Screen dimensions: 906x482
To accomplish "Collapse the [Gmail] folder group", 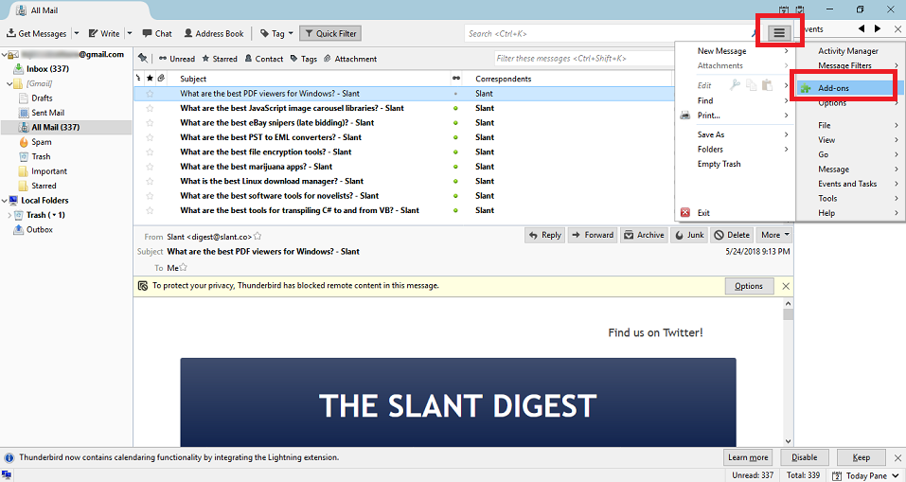I will pos(9,83).
